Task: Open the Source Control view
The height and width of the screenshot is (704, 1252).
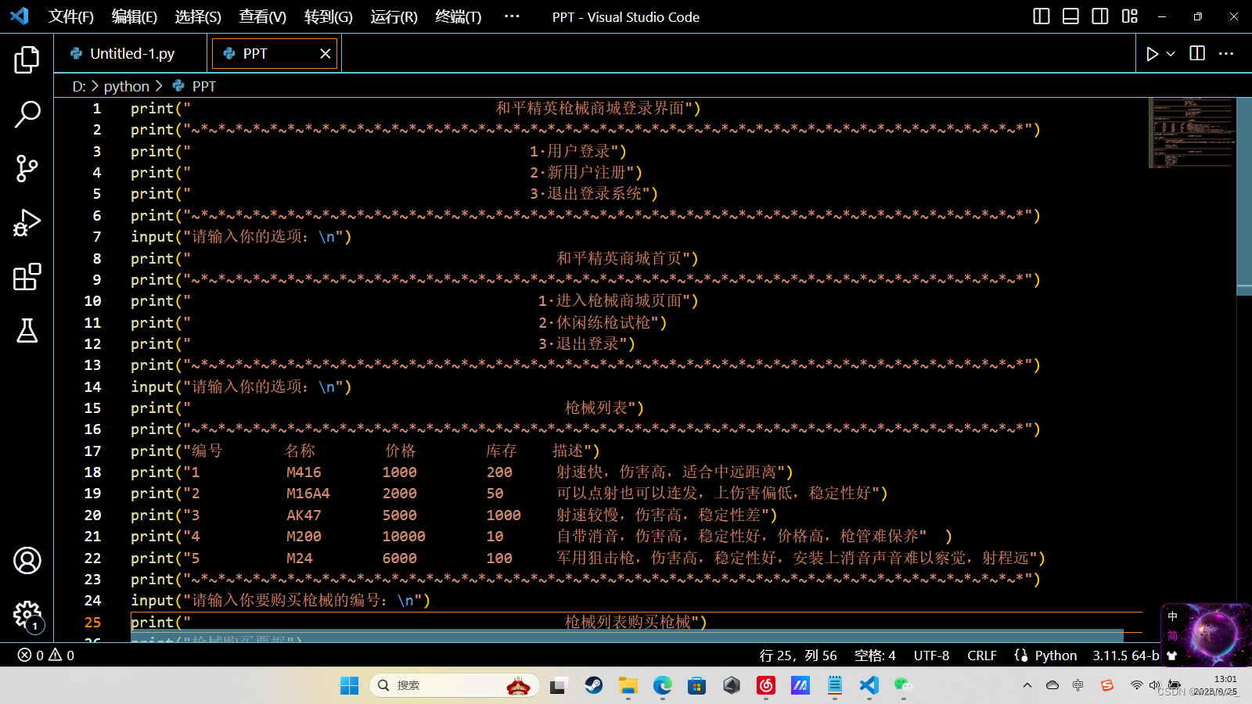Action: click(x=27, y=168)
